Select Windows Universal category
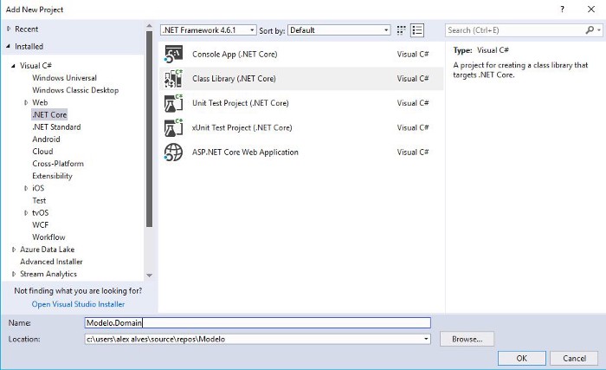Viewport: 606px width, 370px height. pyautogui.click(x=64, y=78)
